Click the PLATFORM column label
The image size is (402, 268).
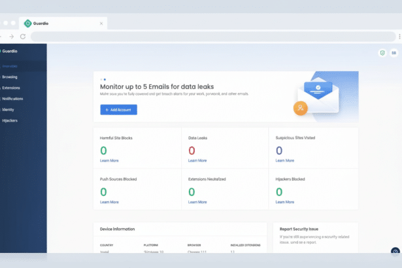click(x=151, y=245)
